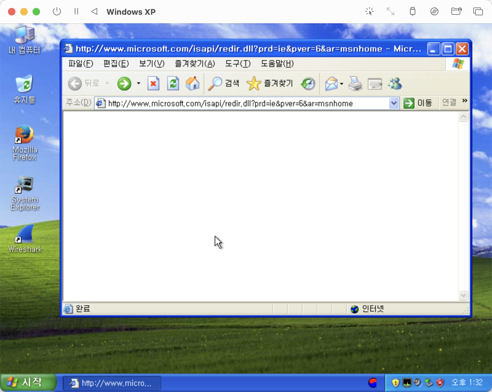Select Recycle Bin (휴지통) desktop icon
492x392 pixels.
[x=25, y=89]
